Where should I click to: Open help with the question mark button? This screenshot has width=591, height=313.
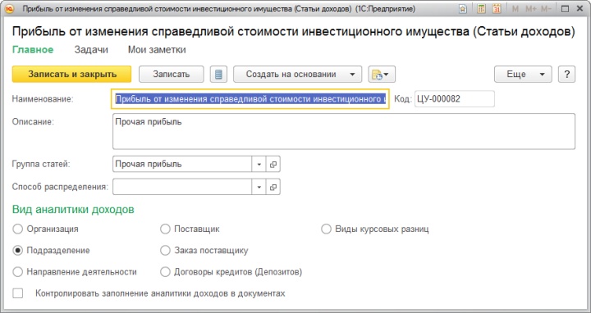[x=566, y=74]
